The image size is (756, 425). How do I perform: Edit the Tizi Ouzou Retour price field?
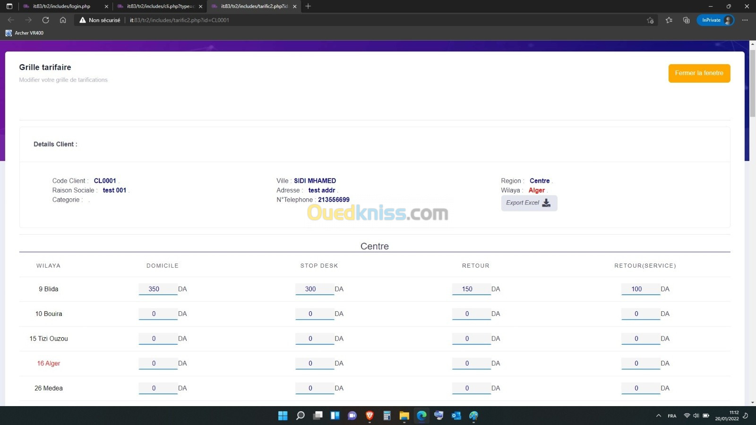tap(472, 339)
